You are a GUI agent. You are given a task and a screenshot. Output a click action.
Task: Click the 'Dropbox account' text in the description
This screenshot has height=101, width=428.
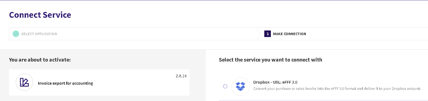pyautogui.click(x=406, y=89)
